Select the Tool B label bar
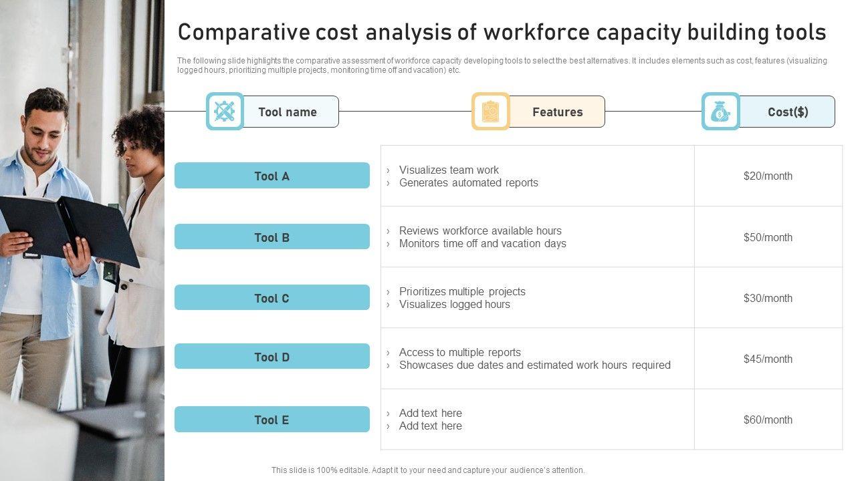Screen dimensions: 856x481 coord(272,237)
